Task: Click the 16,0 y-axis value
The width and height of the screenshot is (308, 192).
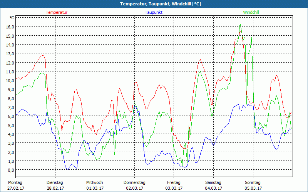Action: click(10, 27)
